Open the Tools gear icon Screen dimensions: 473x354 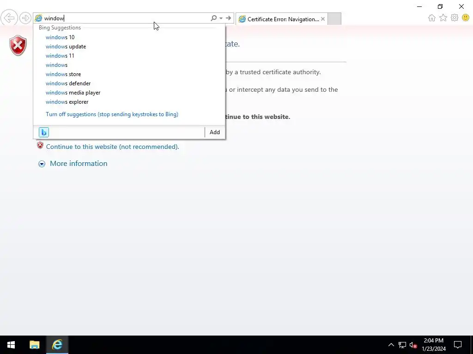[x=455, y=18]
